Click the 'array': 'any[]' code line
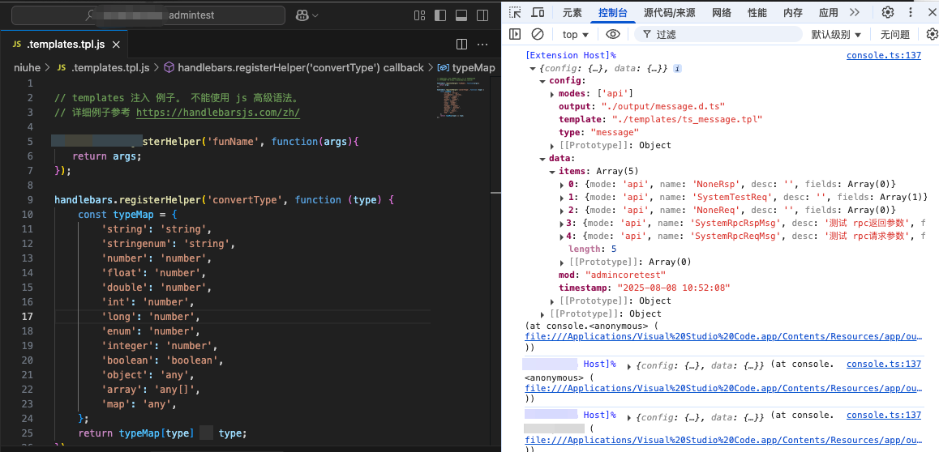 click(x=150, y=390)
